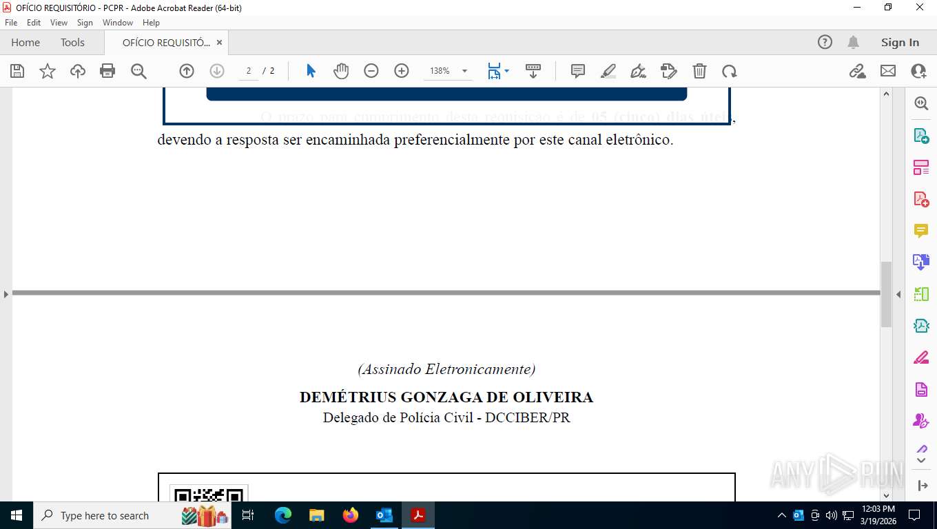Viewport: 937px width, 529px height.
Task: Open help question mark icon
Action: tap(825, 42)
